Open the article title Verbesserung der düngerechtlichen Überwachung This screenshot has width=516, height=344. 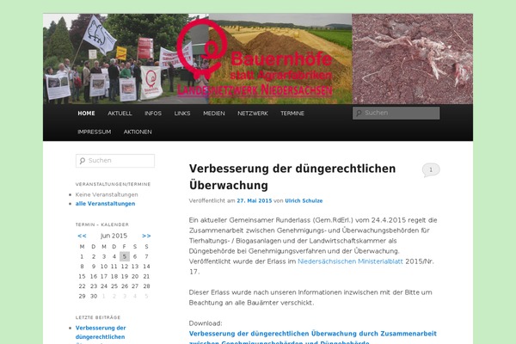[292, 177]
